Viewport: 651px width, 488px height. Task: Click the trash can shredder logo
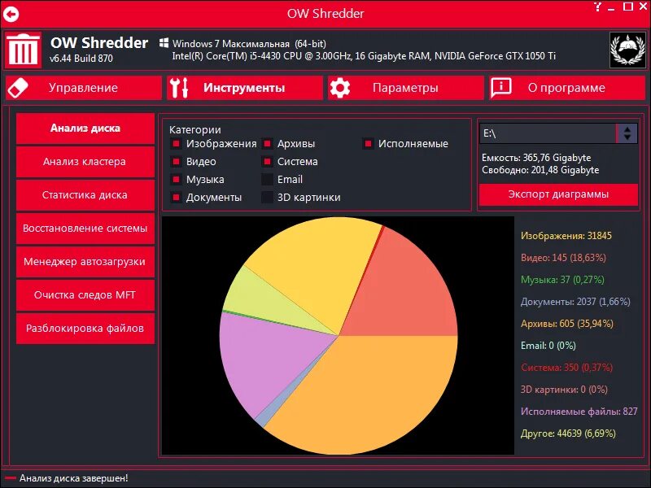tap(23, 50)
